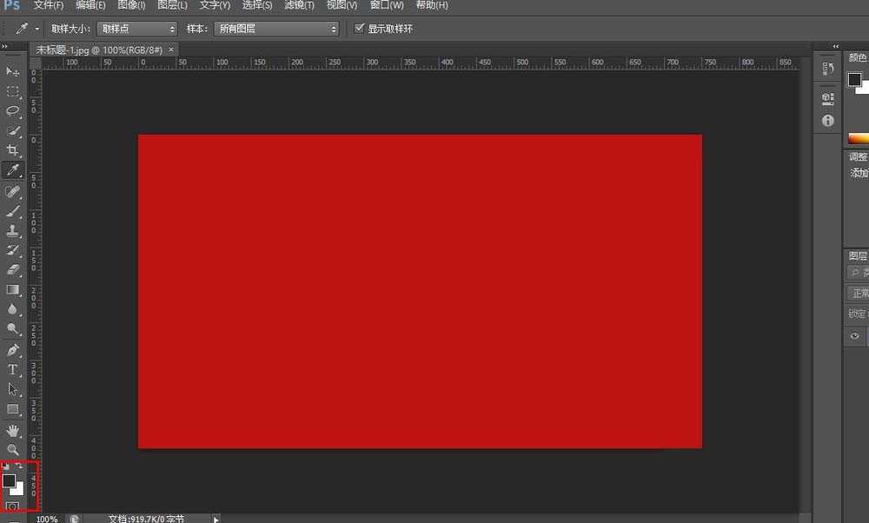Open the 滤镜(T) menu
The width and height of the screenshot is (869, 523).
pyautogui.click(x=299, y=5)
